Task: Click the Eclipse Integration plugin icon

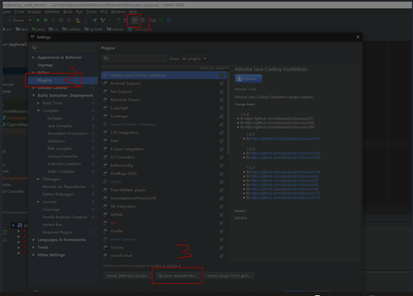Action: click(106, 149)
